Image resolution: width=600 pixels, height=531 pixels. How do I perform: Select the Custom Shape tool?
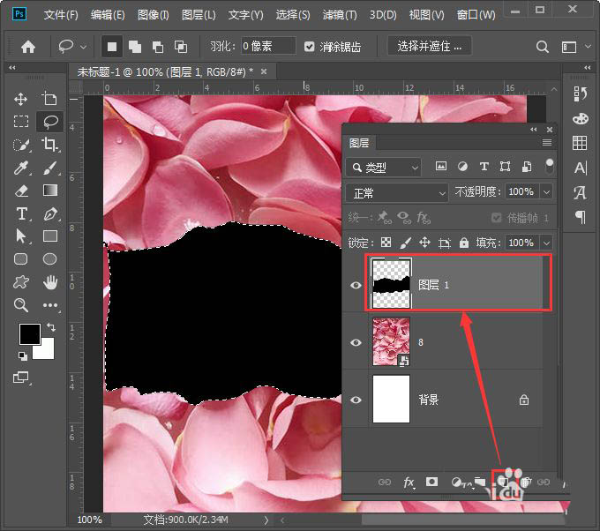pyautogui.click(x=20, y=282)
